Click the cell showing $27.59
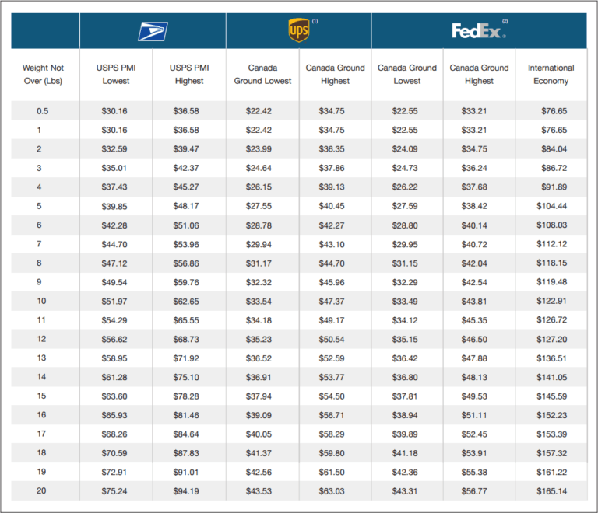 click(x=405, y=206)
